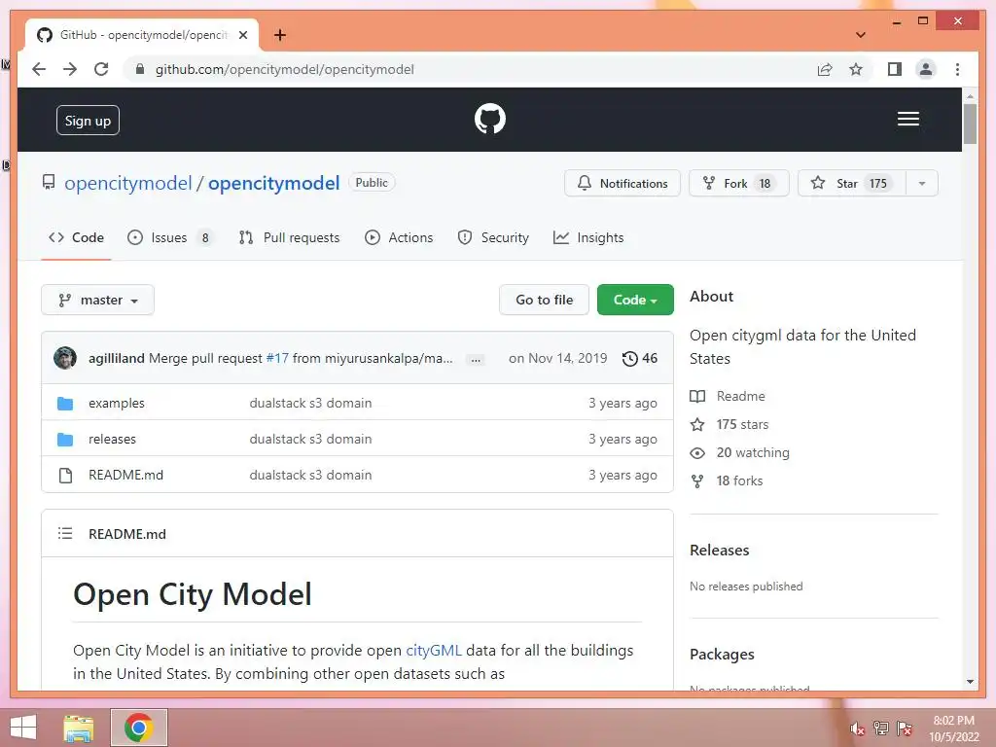Go back to previous page
The height and width of the screenshot is (747, 996).
[39, 69]
